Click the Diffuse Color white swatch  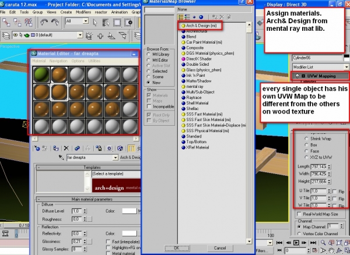pos(129,211)
